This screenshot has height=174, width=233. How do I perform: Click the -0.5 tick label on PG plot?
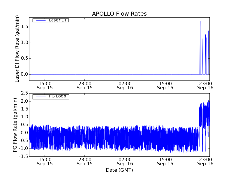(24, 141)
